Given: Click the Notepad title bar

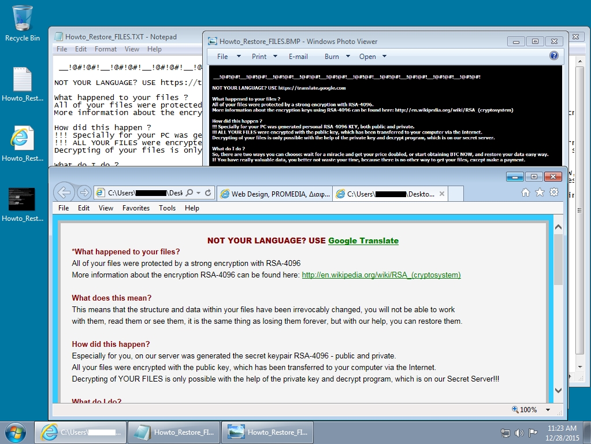Looking at the screenshot, I should (127, 36).
